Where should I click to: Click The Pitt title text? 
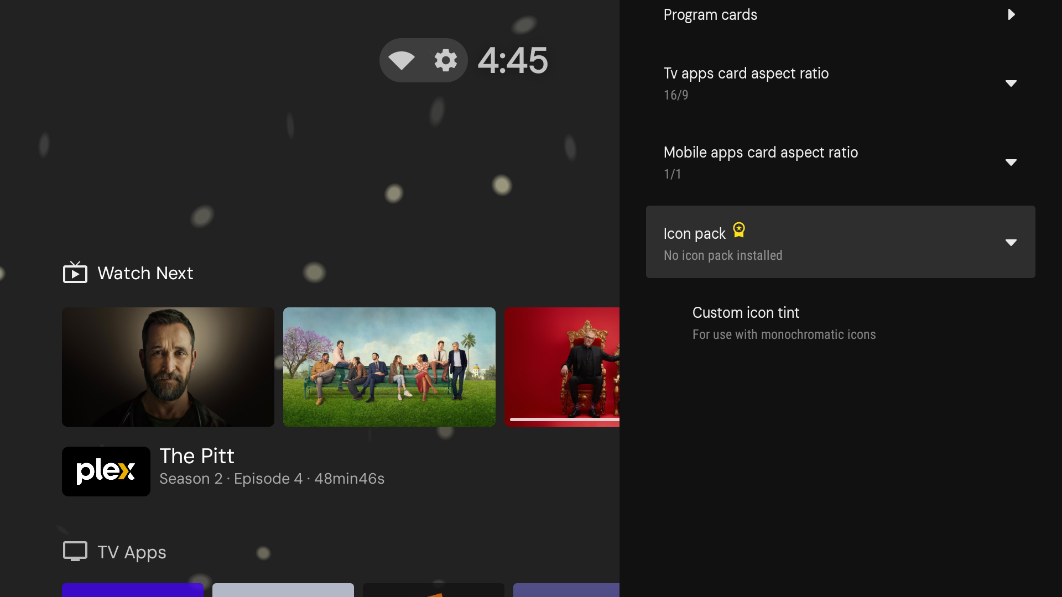197,456
